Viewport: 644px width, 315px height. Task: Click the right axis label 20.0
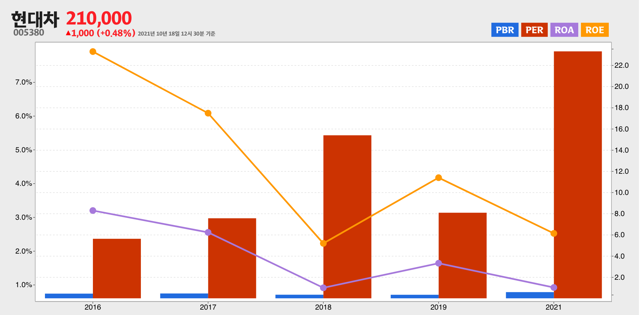tap(622, 87)
